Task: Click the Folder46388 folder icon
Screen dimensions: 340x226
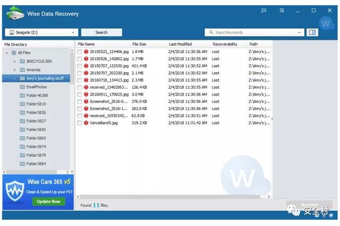Action: click(x=22, y=95)
